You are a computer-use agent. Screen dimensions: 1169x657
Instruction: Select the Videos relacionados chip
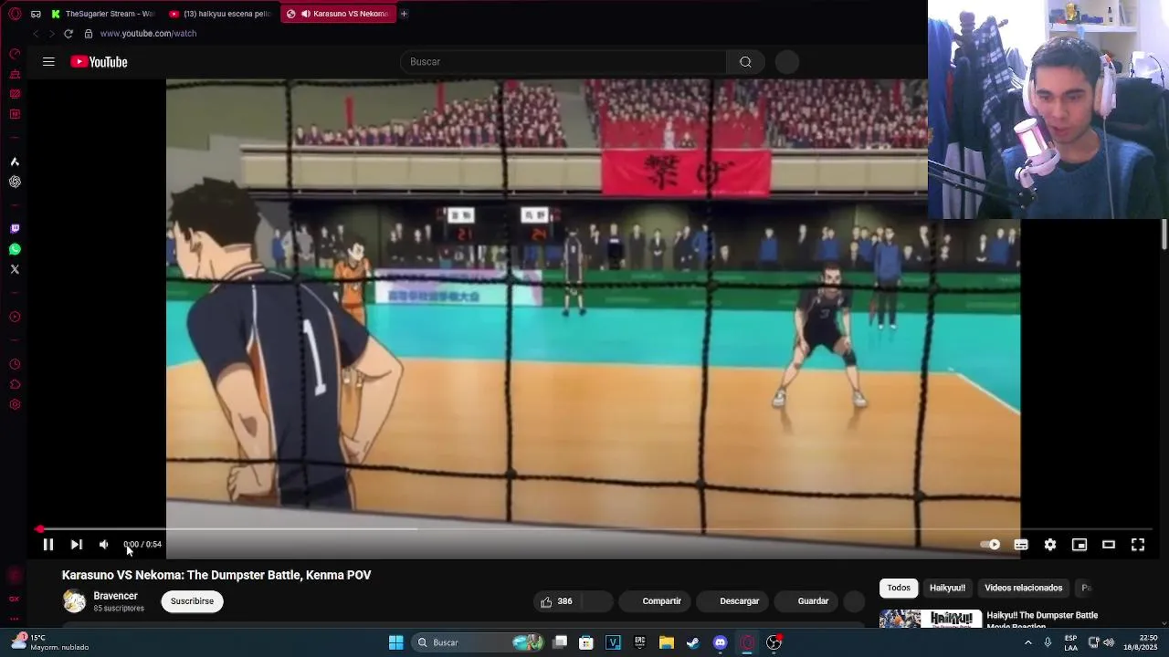pyautogui.click(x=1023, y=589)
